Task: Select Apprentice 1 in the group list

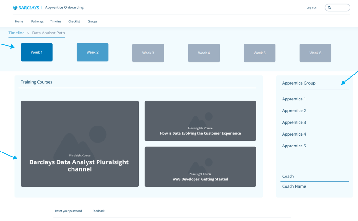Action: click(294, 99)
